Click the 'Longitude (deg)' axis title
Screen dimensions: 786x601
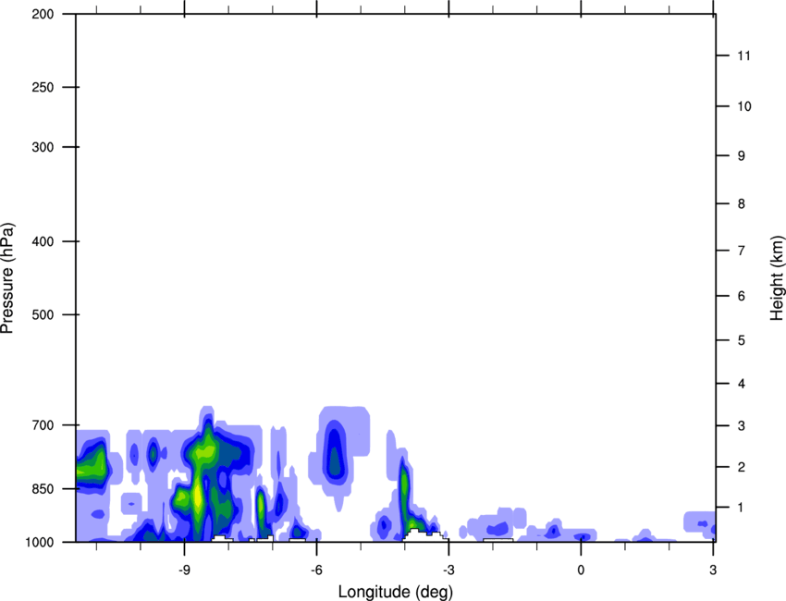(396, 592)
